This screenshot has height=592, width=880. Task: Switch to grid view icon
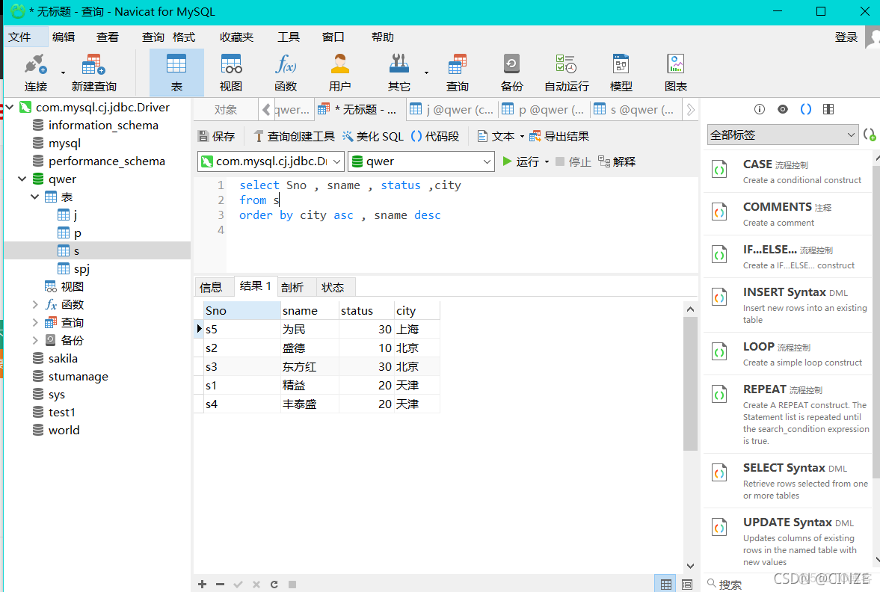coord(665,584)
